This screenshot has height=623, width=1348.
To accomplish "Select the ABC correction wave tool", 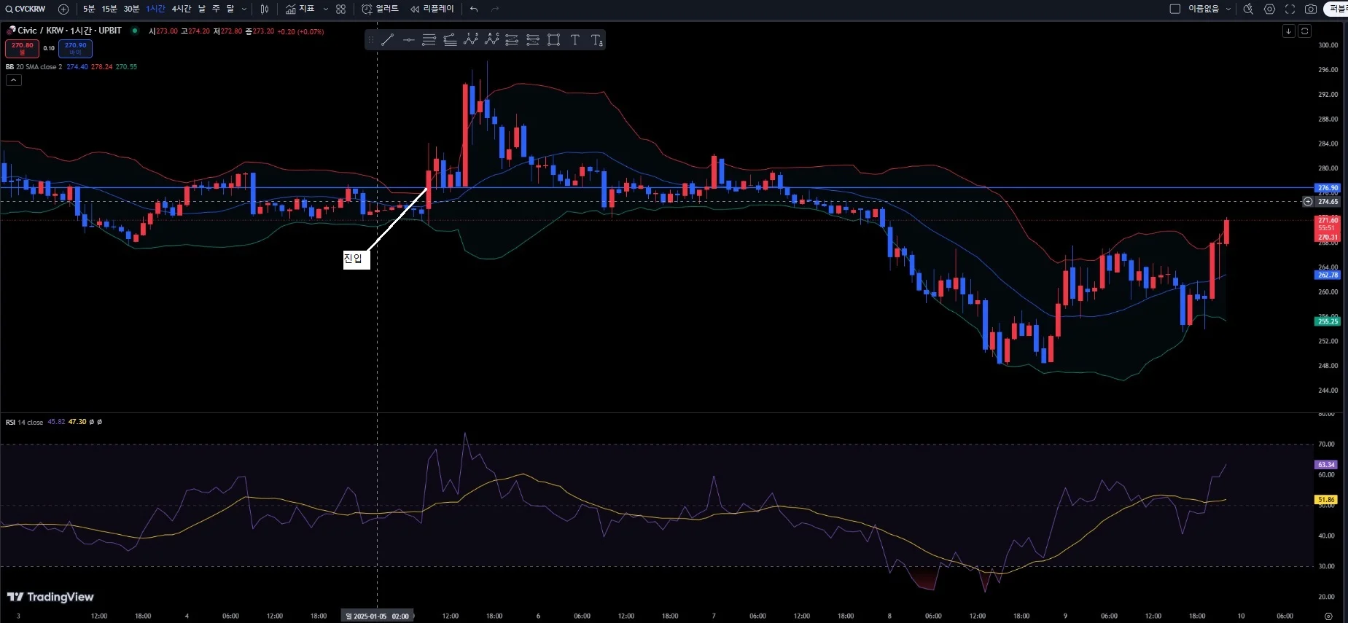I will (x=491, y=40).
